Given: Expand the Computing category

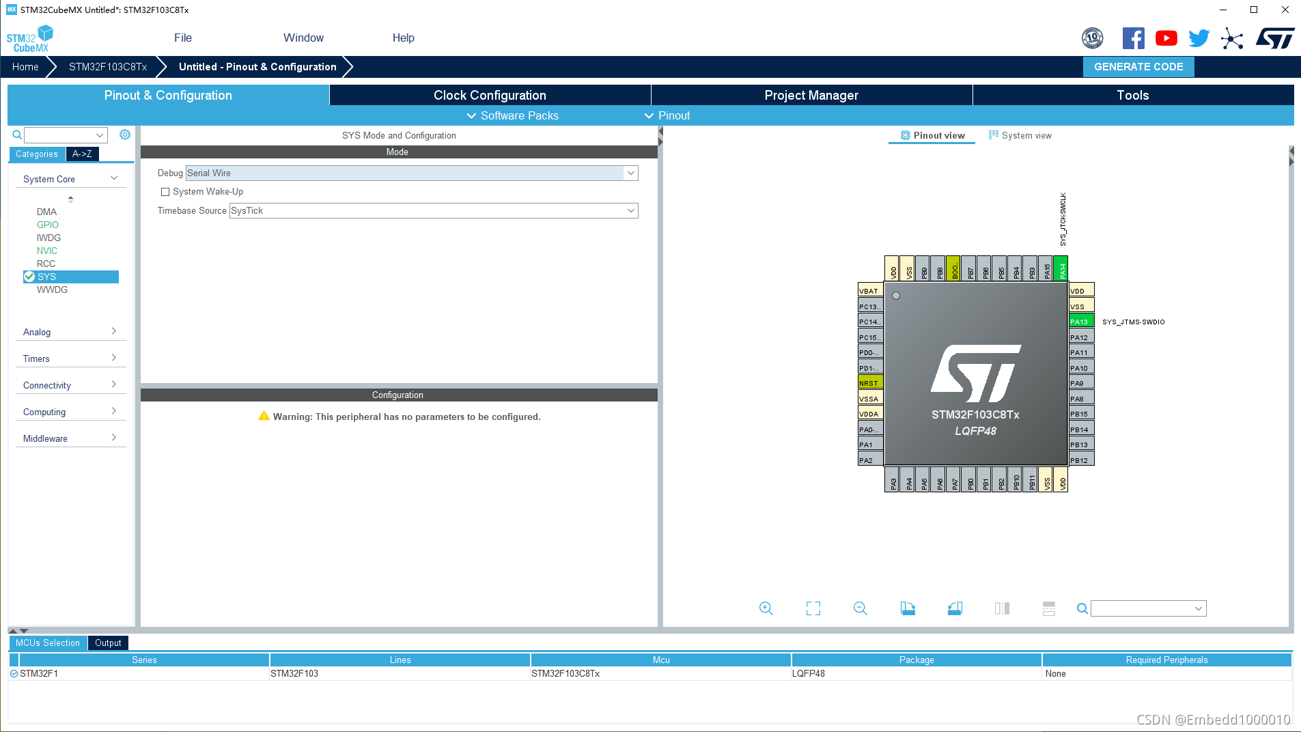Looking at the screenshot, I should pyautogui.click(x=70, y=412).
